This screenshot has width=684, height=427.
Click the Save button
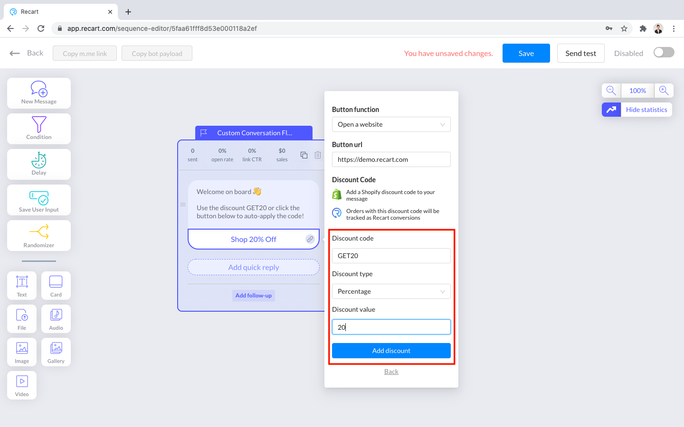pyautogui.click(x=526, y=53)
